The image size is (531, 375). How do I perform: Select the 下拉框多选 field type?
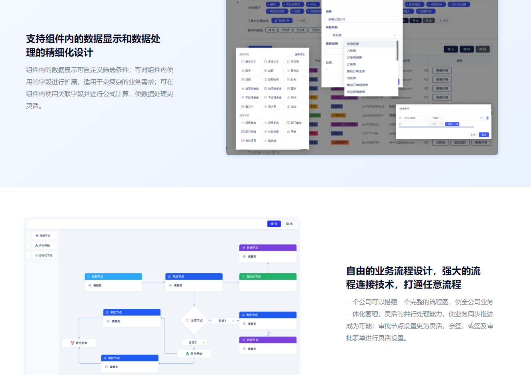pos(273,98)
